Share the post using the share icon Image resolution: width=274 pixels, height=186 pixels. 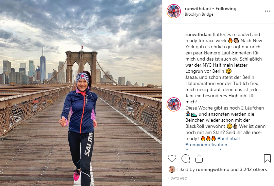click(199, 158)
